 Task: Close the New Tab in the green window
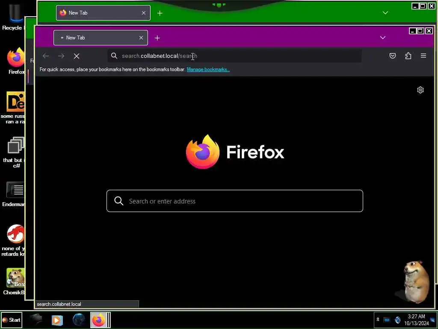(144, 13)
